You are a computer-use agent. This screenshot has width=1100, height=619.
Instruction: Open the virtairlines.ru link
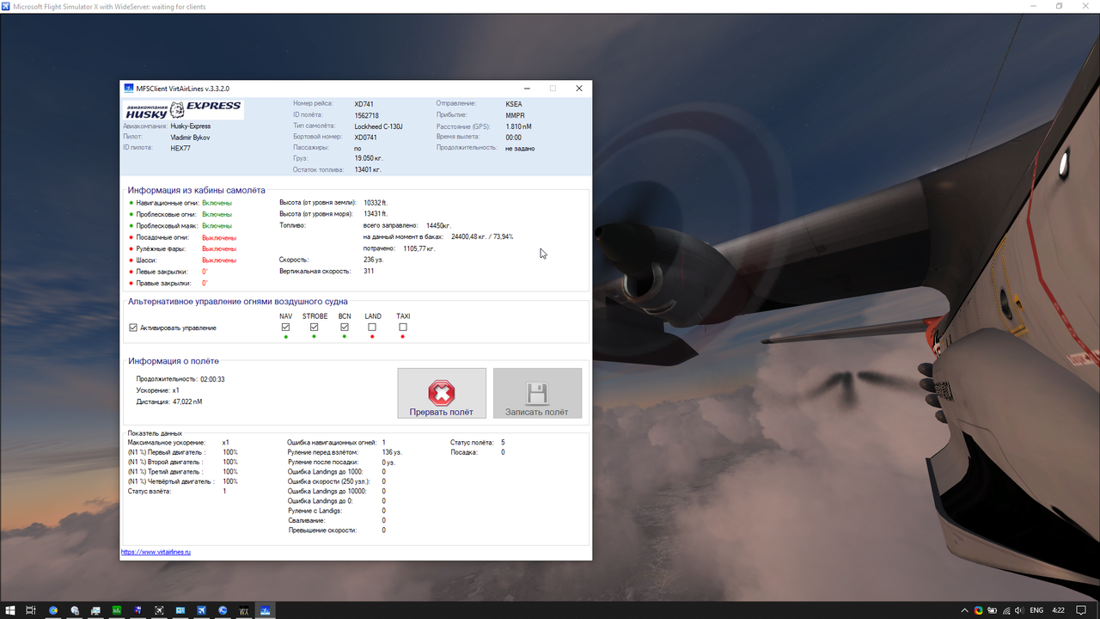(156, 552)
